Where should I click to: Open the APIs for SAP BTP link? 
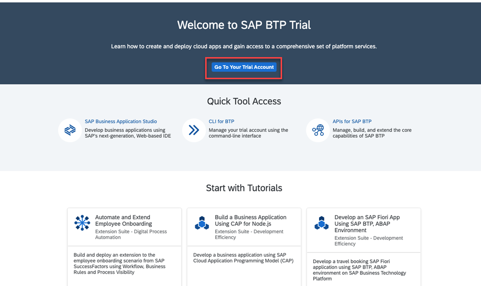tap(352, 121)
